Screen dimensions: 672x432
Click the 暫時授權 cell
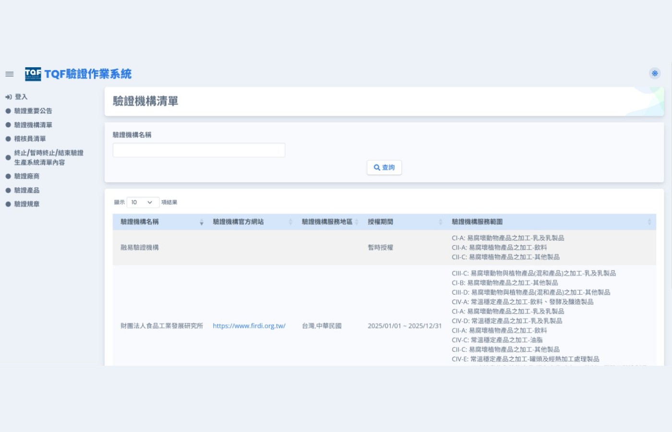pos(381,248)
